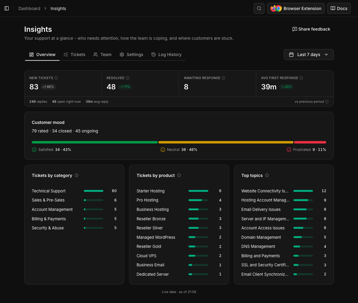358x303 pixels.
Task: Open the Team tab
Action: [103, 55]
